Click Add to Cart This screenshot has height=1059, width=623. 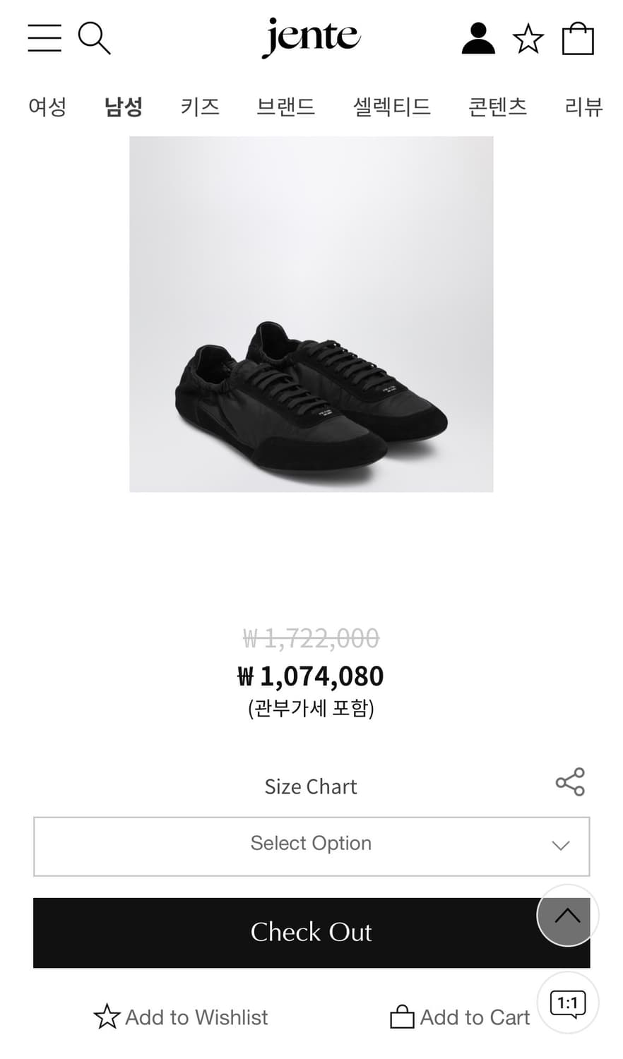pyautogui.click(x=460, y=1017)
